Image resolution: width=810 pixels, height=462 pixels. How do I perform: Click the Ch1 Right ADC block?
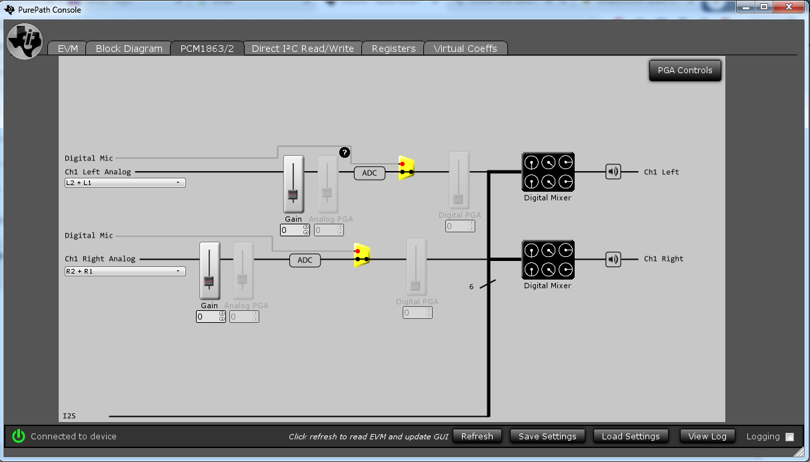pos(305,260)
